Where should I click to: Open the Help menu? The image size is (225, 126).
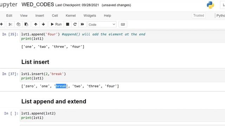pos(107,15)
